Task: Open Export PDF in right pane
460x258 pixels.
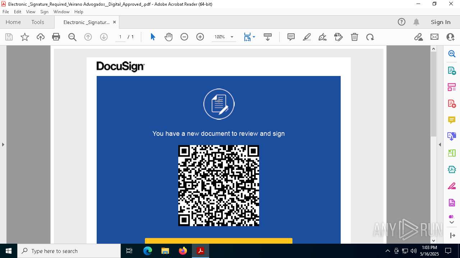Action: click(x=452, y=71)
